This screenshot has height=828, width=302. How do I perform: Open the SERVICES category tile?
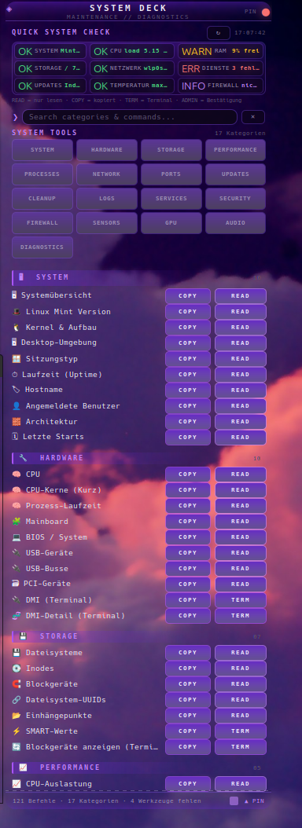[171, 199]
